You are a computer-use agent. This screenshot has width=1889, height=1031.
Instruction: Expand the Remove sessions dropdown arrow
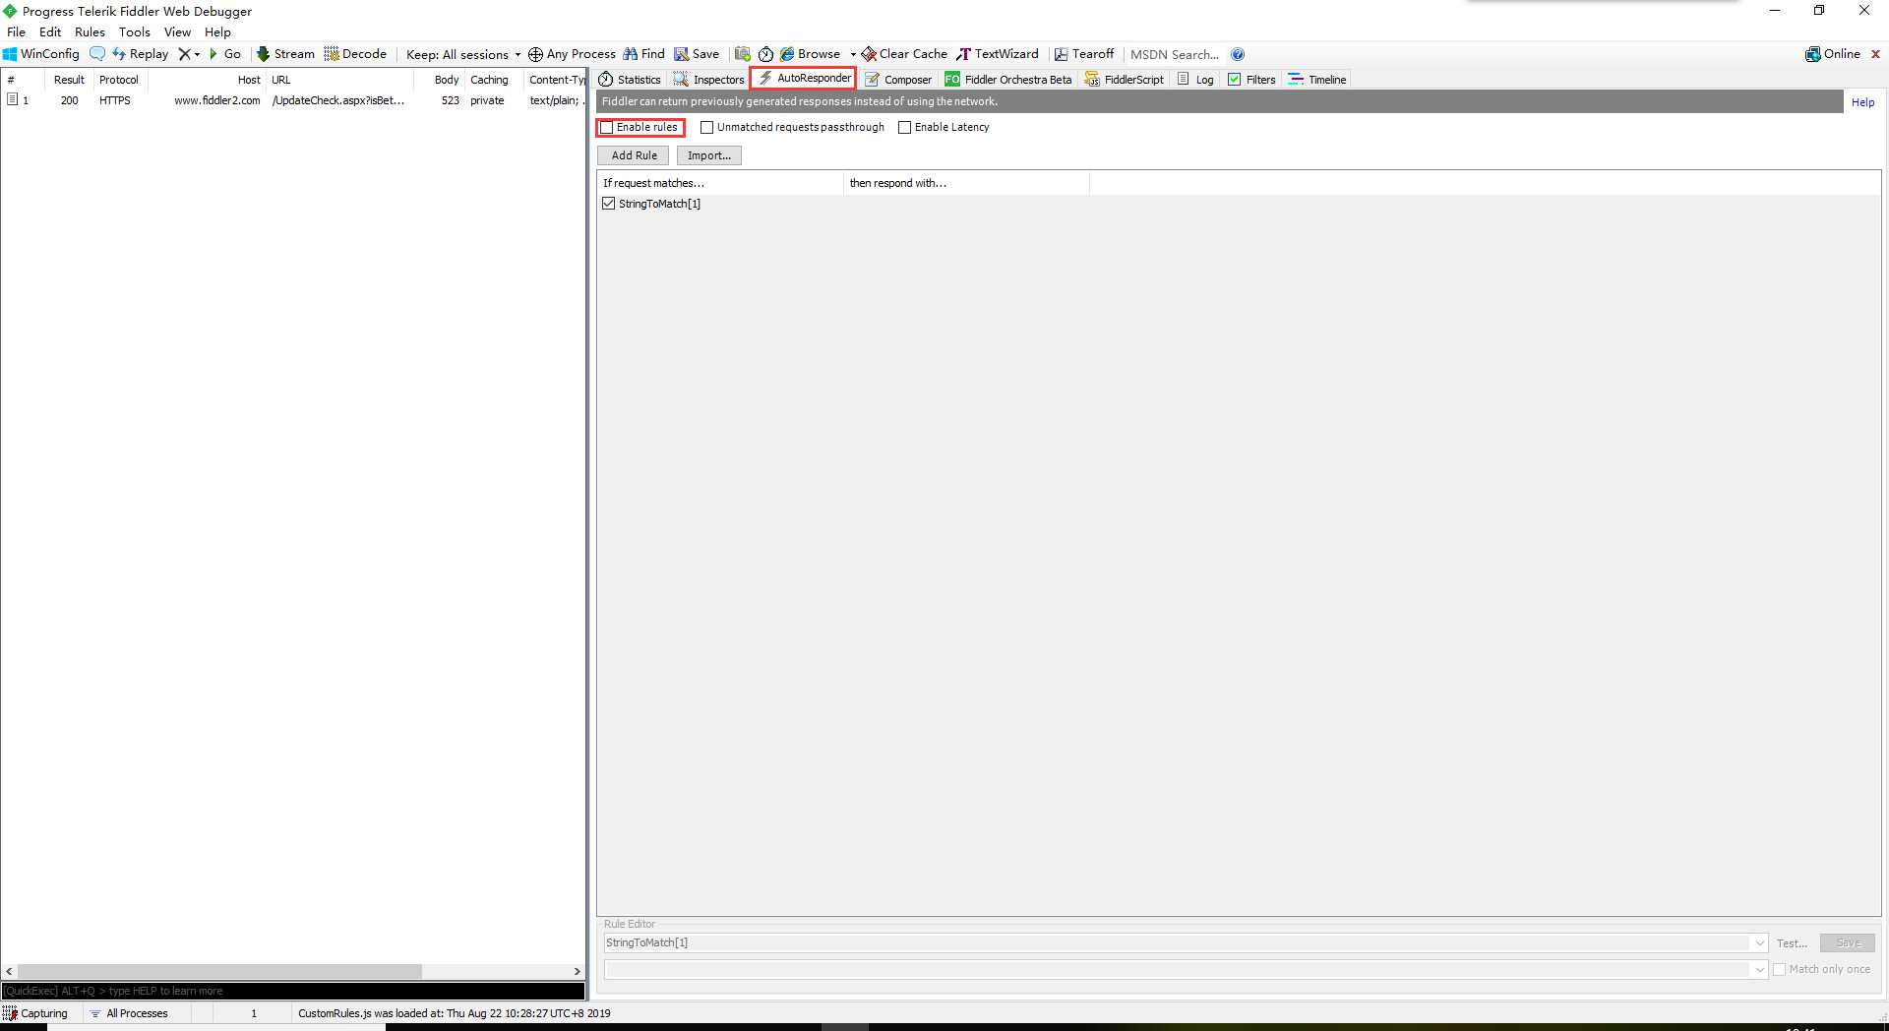point(197,54)
